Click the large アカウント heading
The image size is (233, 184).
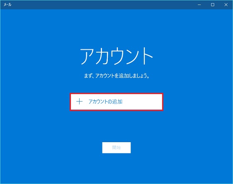[x=116, y=56]
